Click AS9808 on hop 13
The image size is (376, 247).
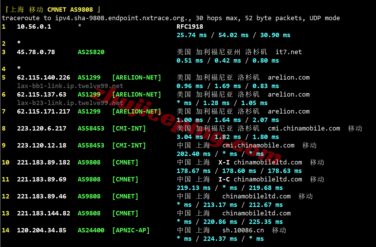pyautogui.click(x=89, y=213)
